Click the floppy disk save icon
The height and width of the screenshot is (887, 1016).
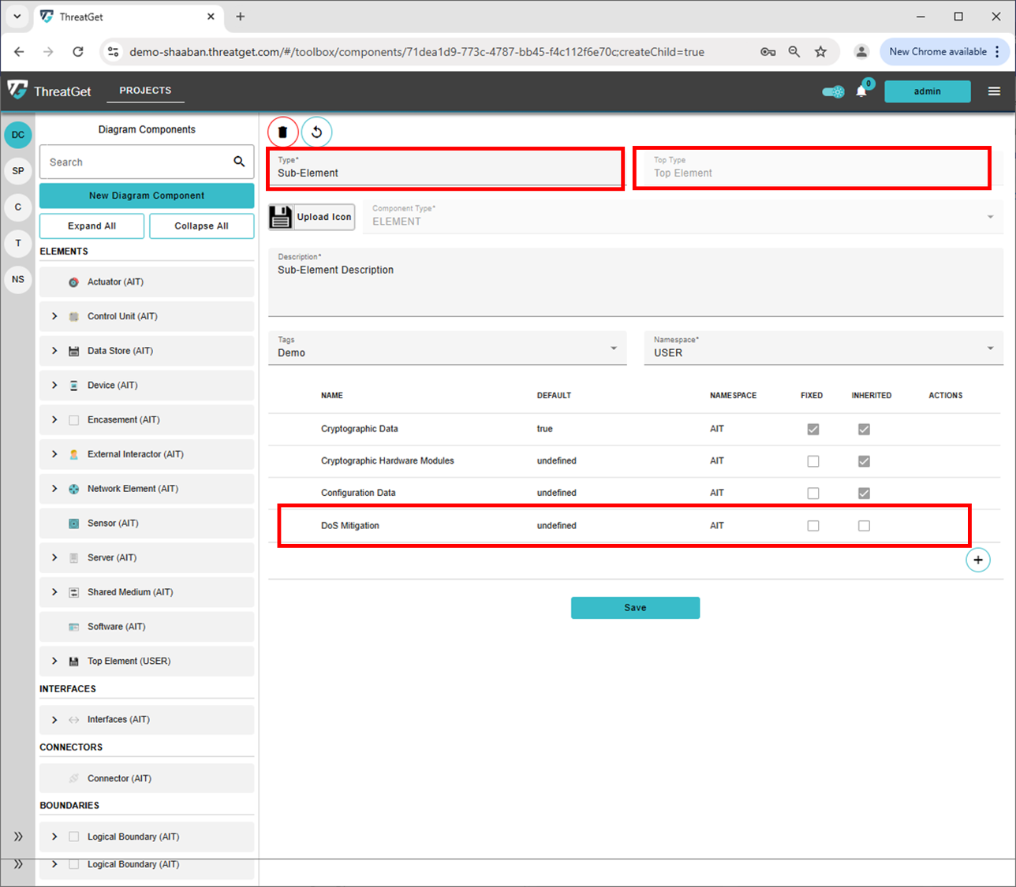click(x=281, y=217)
